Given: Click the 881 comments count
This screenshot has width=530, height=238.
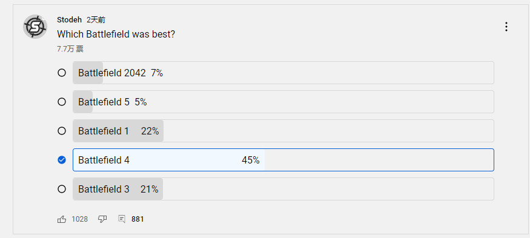Looking at the screenshot, I should tap(137, 219).
